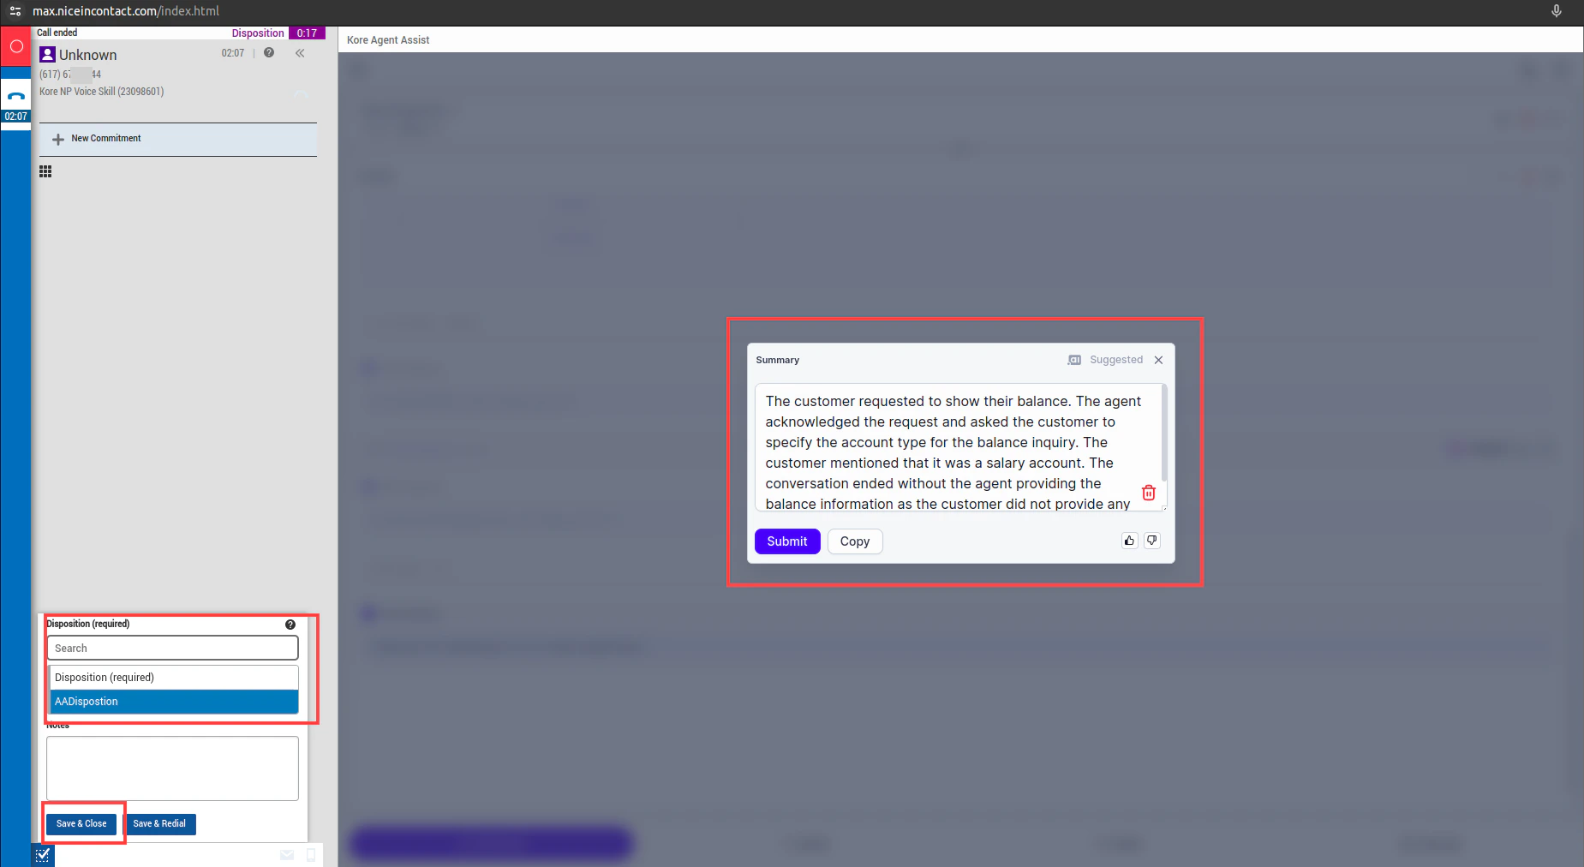Focus the disposition Search field

pyautogui.click(x=173, y=649)
